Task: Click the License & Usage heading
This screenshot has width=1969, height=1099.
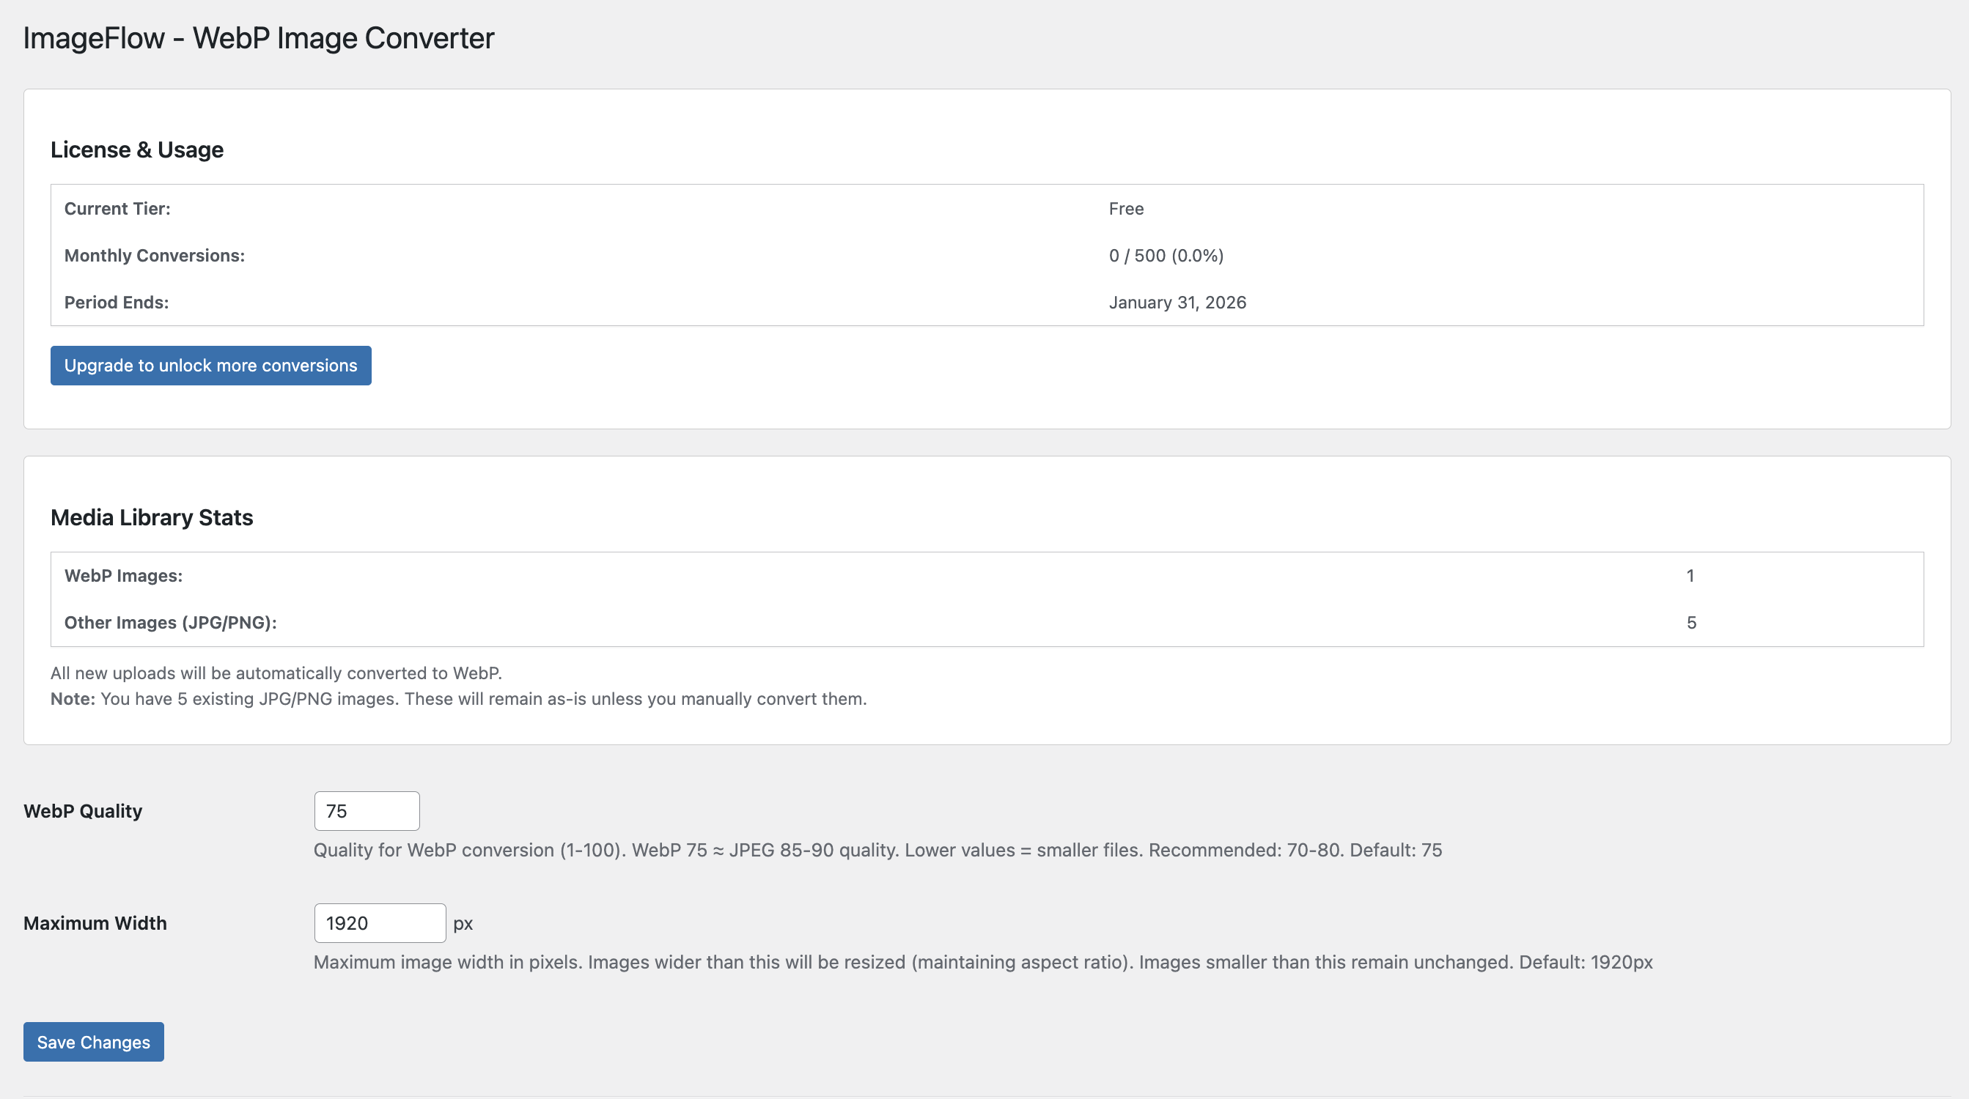Action: pyautogui.click(x=137, y=149)
